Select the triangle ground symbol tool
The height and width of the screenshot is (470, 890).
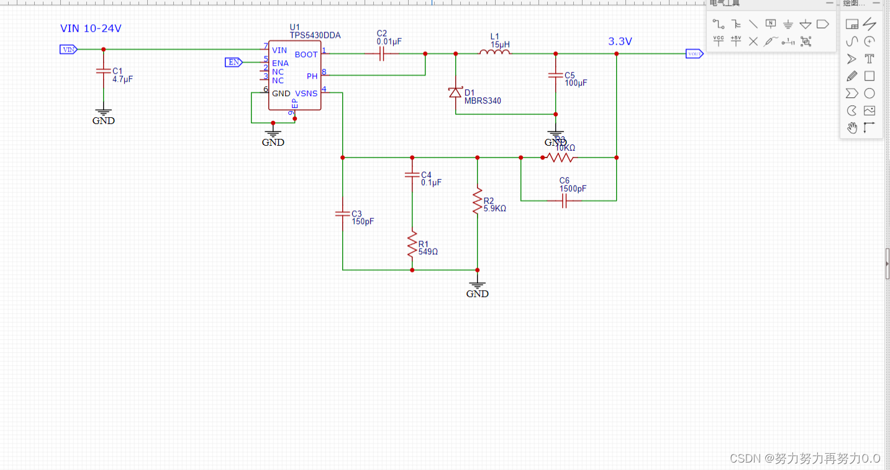806,24
